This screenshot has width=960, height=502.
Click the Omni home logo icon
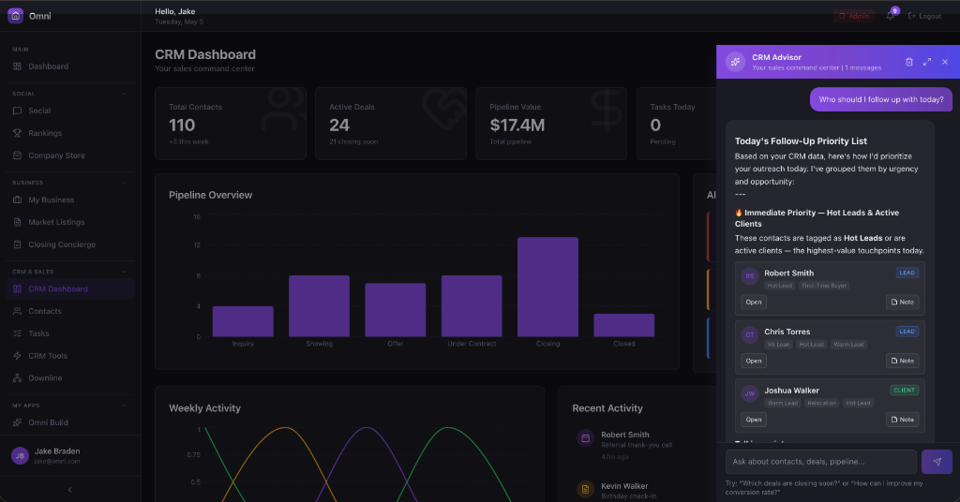coord(15,16)
